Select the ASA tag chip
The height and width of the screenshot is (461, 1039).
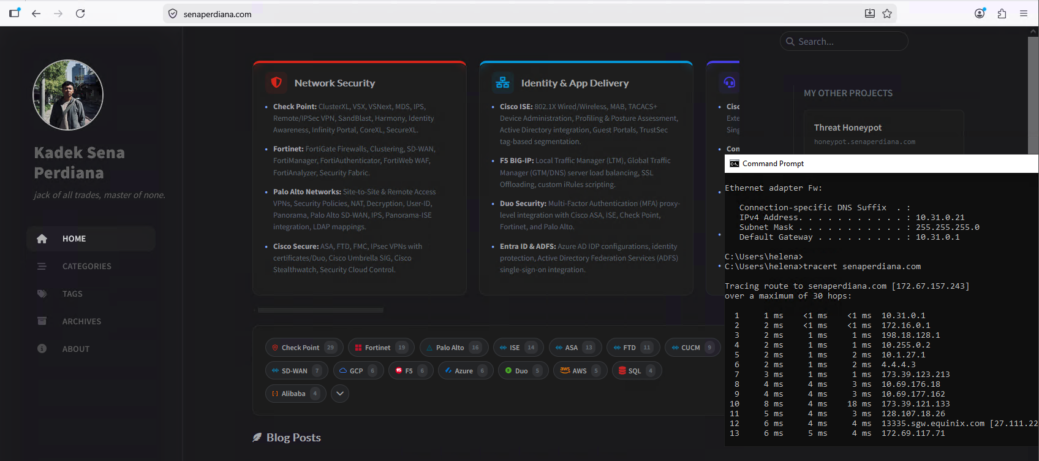tap(575, 348)
